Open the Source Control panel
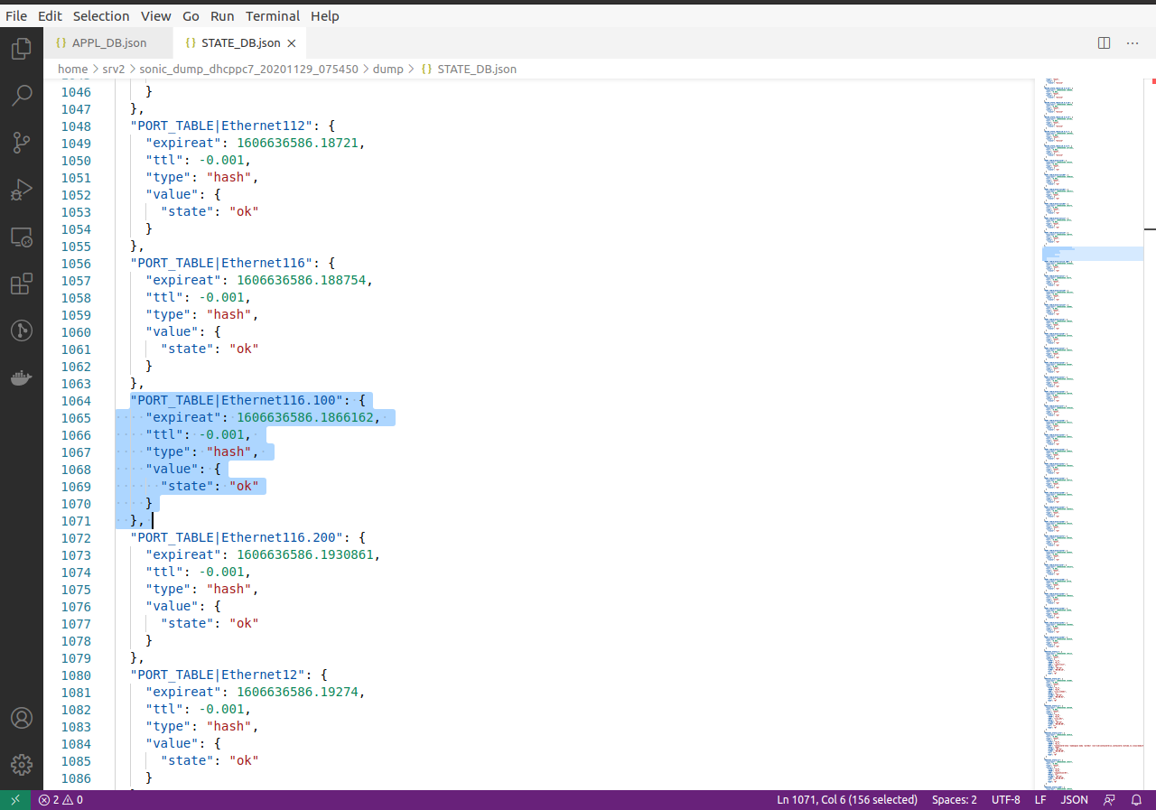This screenshot has height=810, width=1156. 22,142
